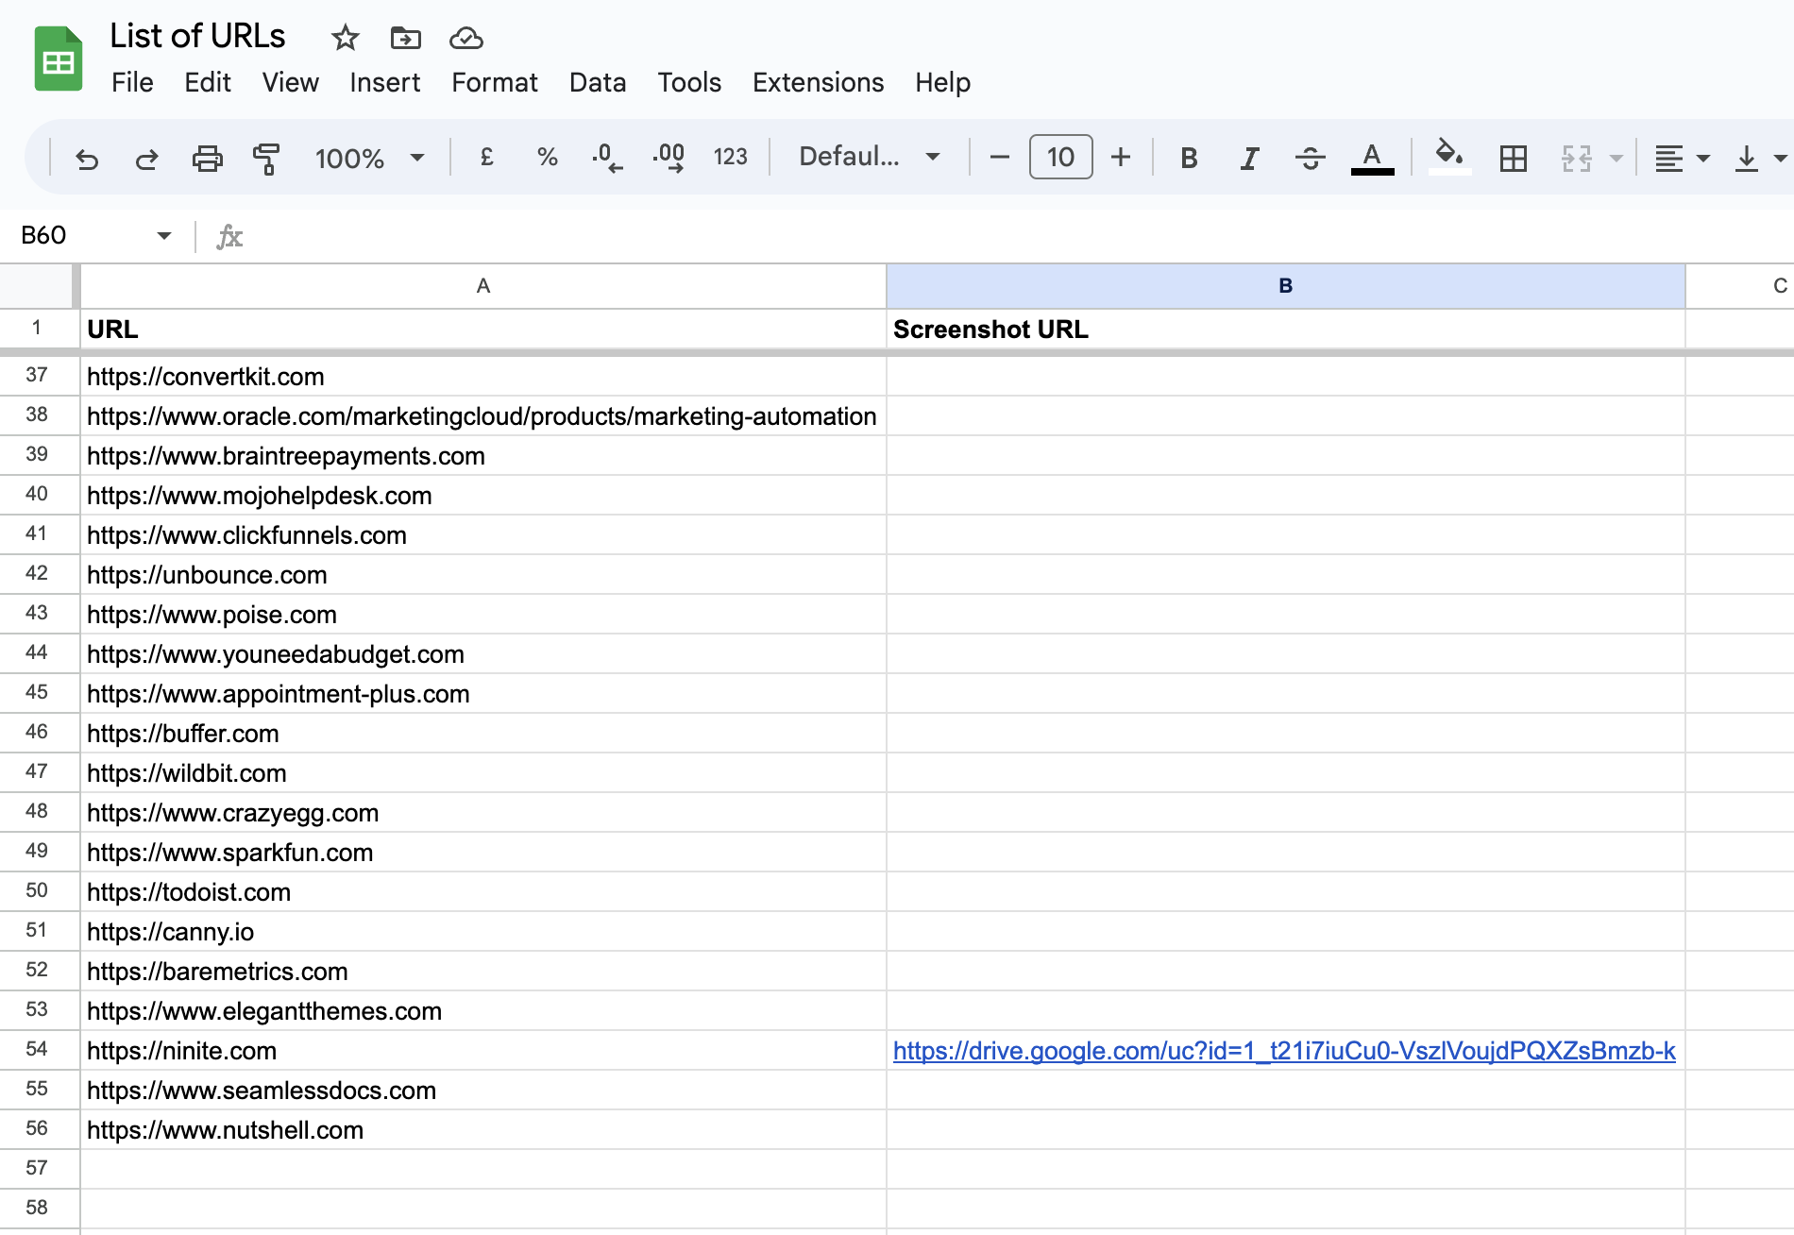
Task: Apply strikethrough formatting
Action: click(x=1311, y=158)
